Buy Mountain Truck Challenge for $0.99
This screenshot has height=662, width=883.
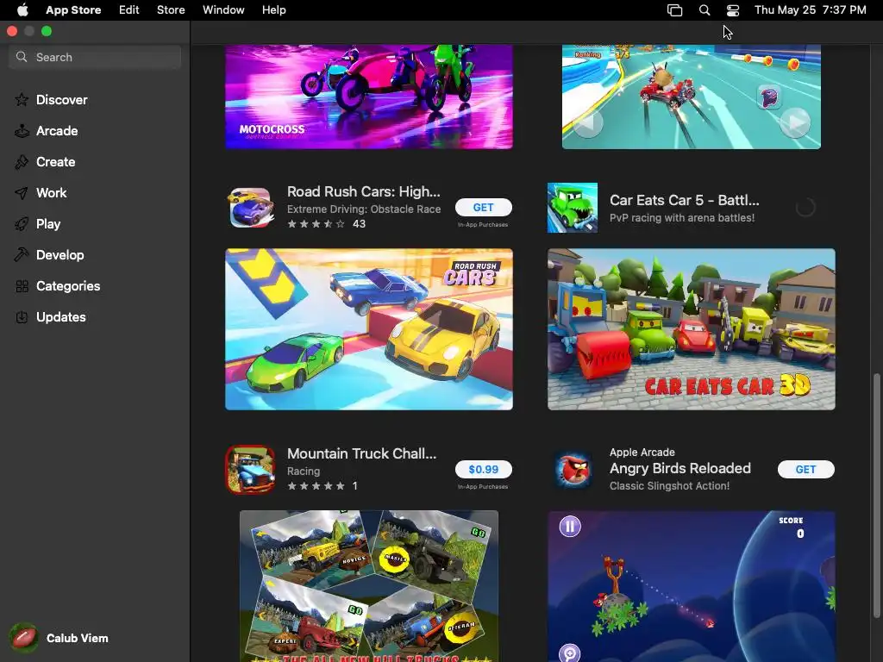point(483,470)
